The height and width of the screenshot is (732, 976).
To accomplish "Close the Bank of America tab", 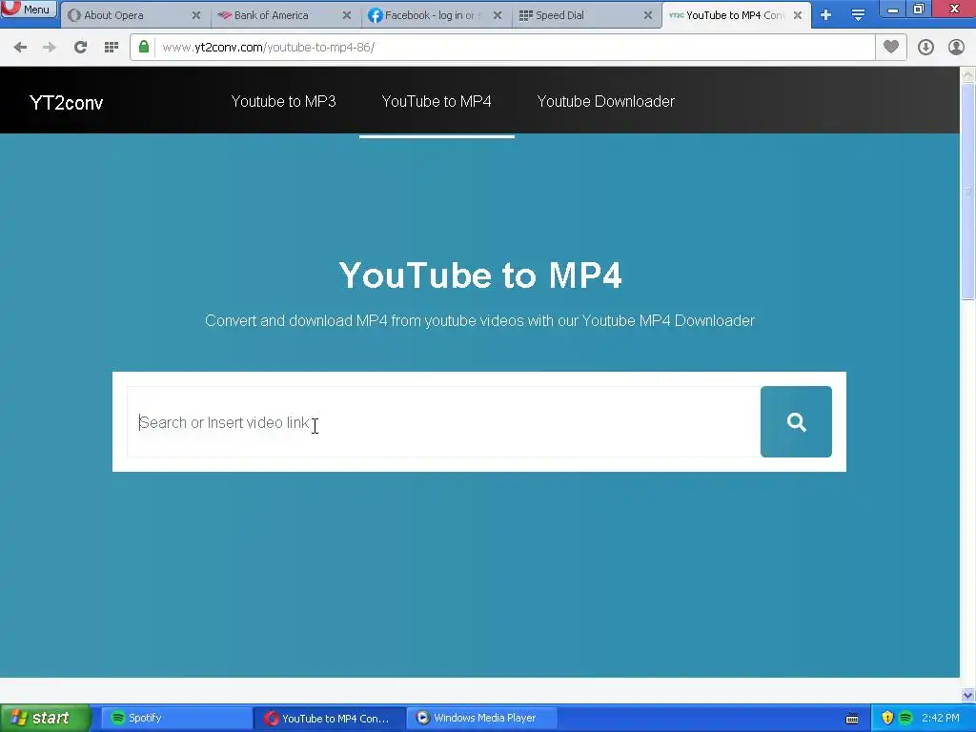I will point(347,15).
